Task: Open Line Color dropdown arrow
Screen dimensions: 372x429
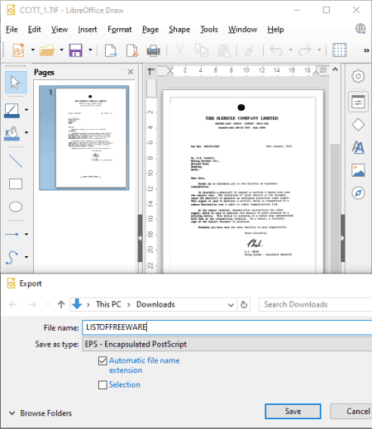Action: coord(26,110)
